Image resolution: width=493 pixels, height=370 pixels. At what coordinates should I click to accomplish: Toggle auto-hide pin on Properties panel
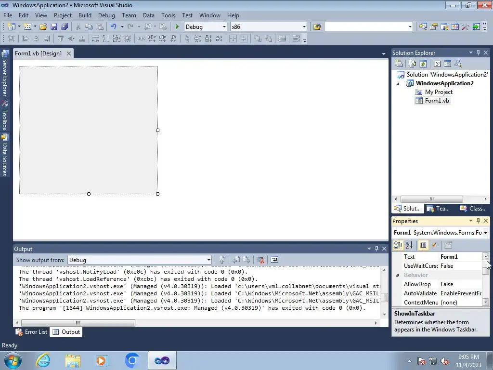[478, 221]
